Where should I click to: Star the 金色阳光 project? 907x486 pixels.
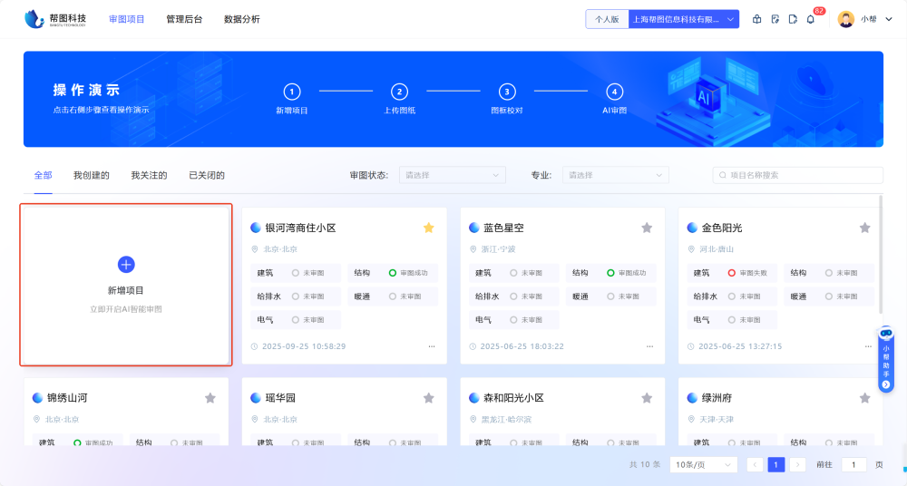pyautogui.click(x=865, y=228)
